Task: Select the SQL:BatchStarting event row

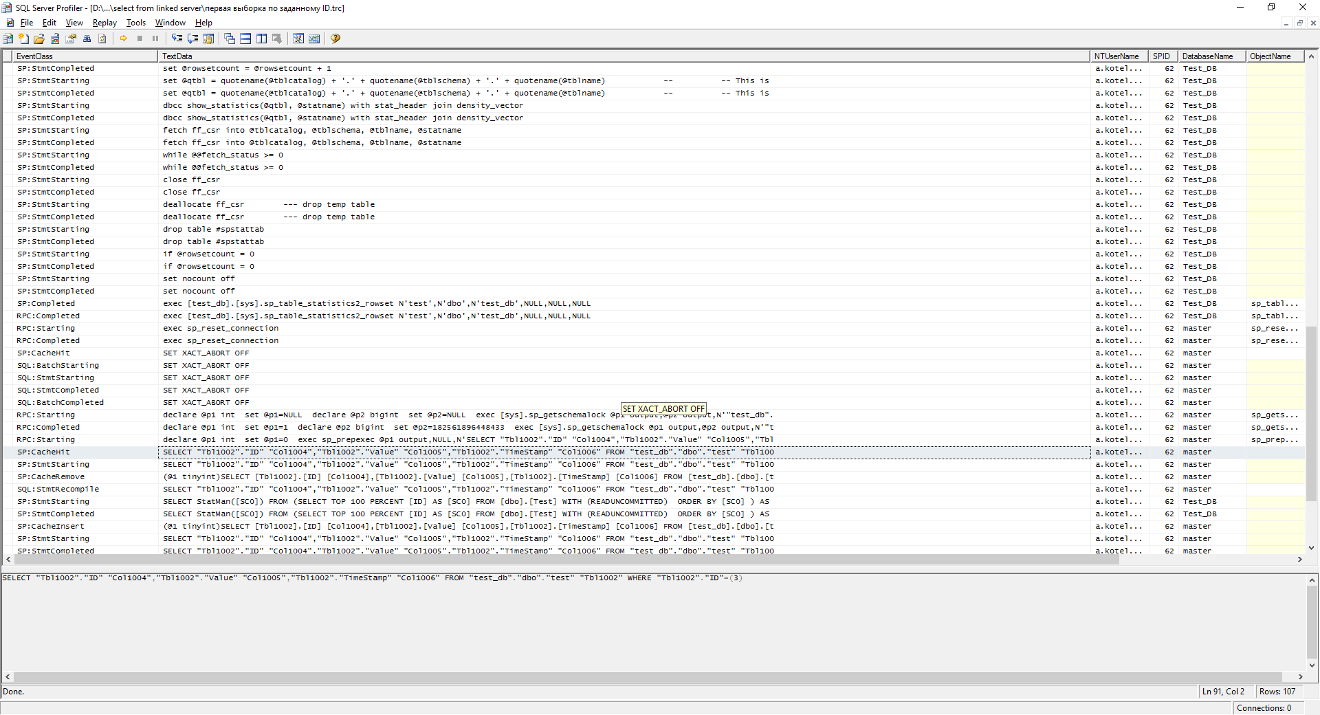Action: [x=653, y=366]
